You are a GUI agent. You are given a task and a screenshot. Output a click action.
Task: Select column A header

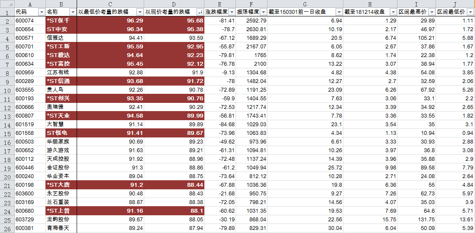(30, 4)
